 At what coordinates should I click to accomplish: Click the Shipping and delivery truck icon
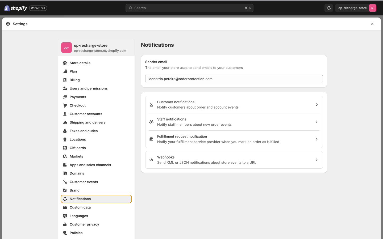pyautogui.click(x=65, y=122)
